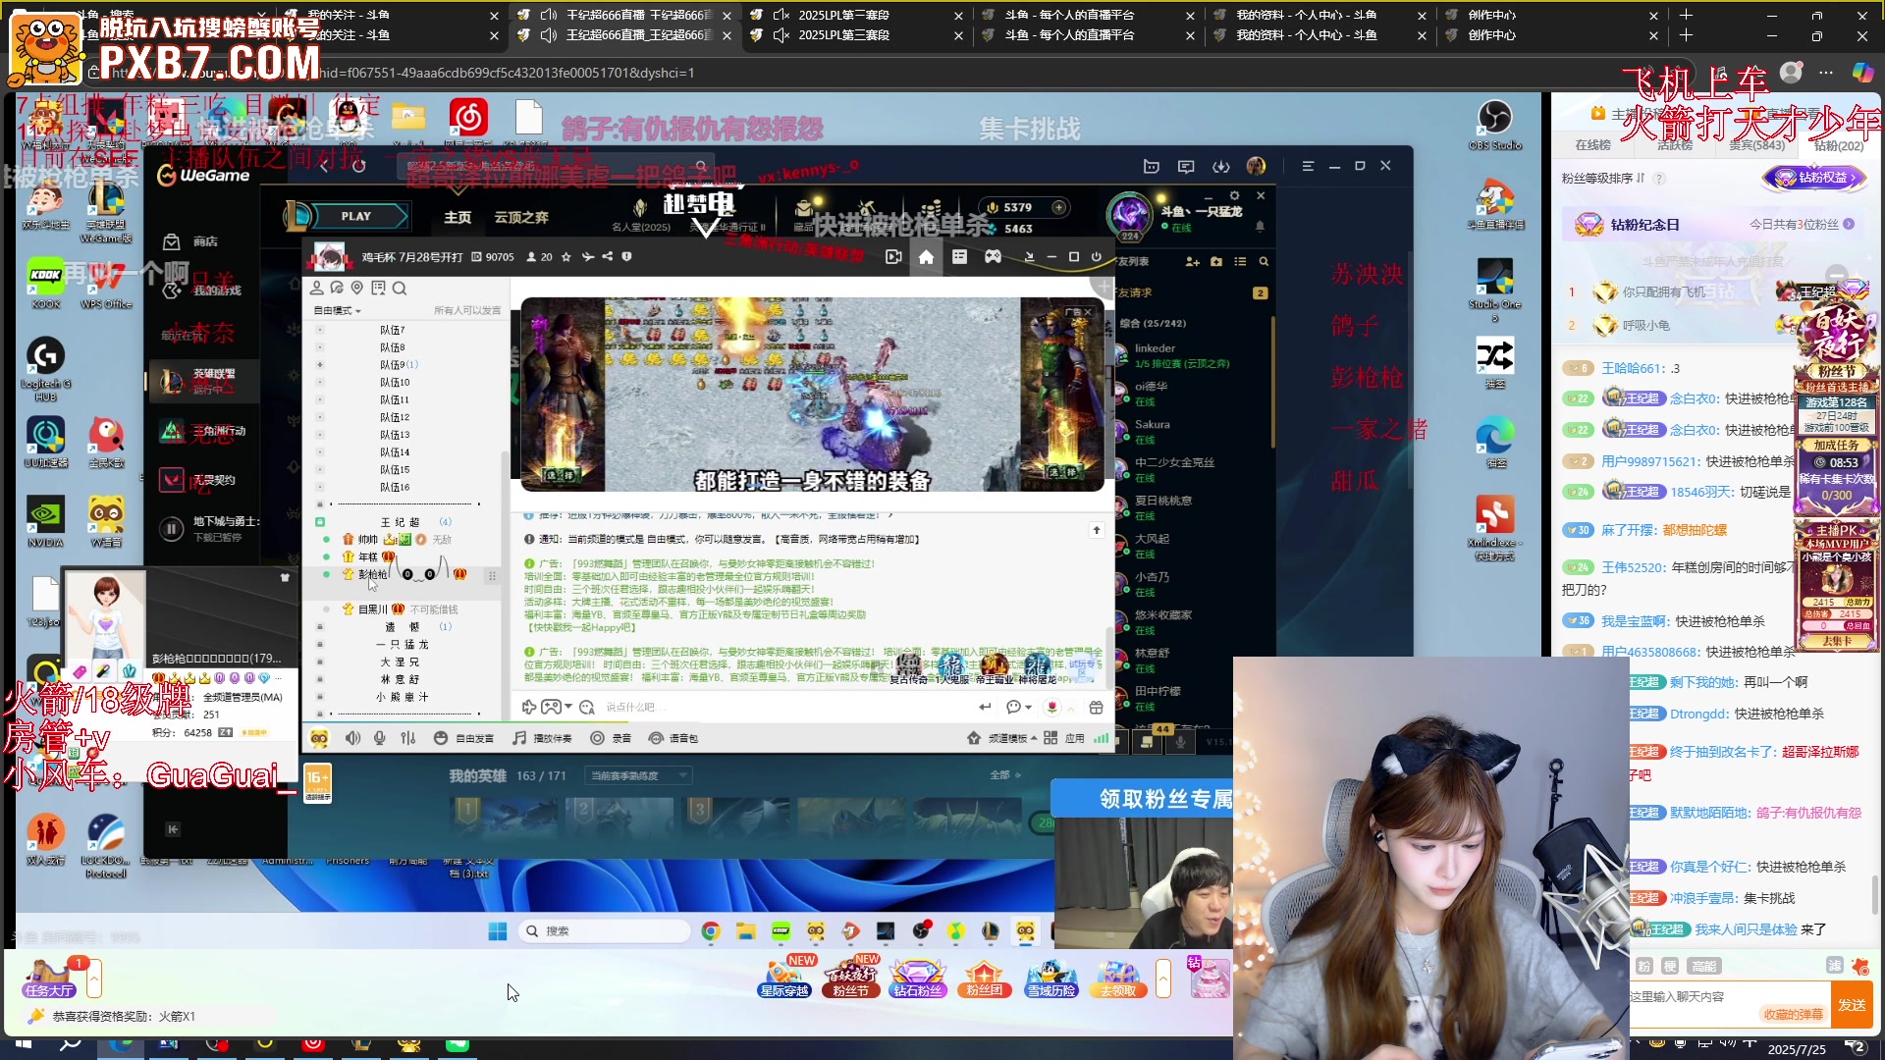The height and width of the screenshot is (1060, 1885).
Task: Add friend in LoL friends panel
Action: (x=1192, y=262)
